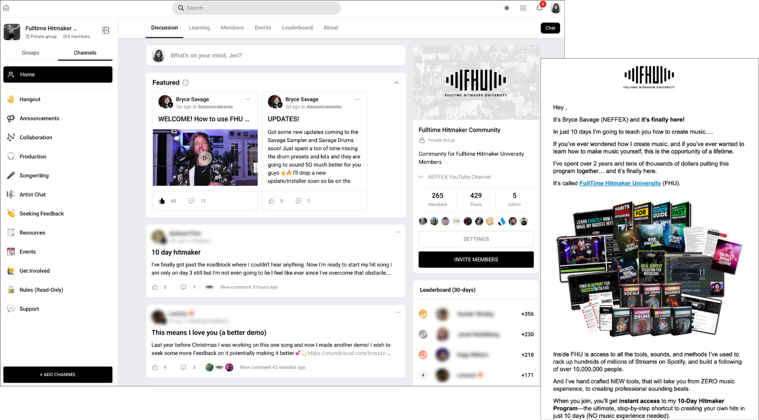Open the notifications bell icon
Viewport: 759px width, 420px height.
tap(539, 8)
